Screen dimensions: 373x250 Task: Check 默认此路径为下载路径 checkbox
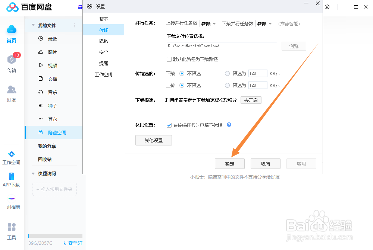169,59
